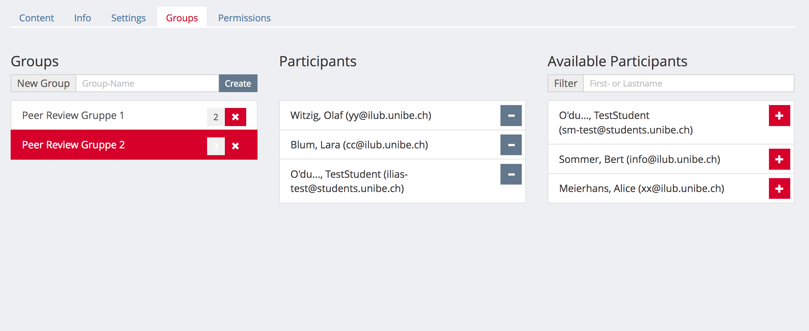Go to the Settings tab
809x331 pixels.
coord(128,18)
